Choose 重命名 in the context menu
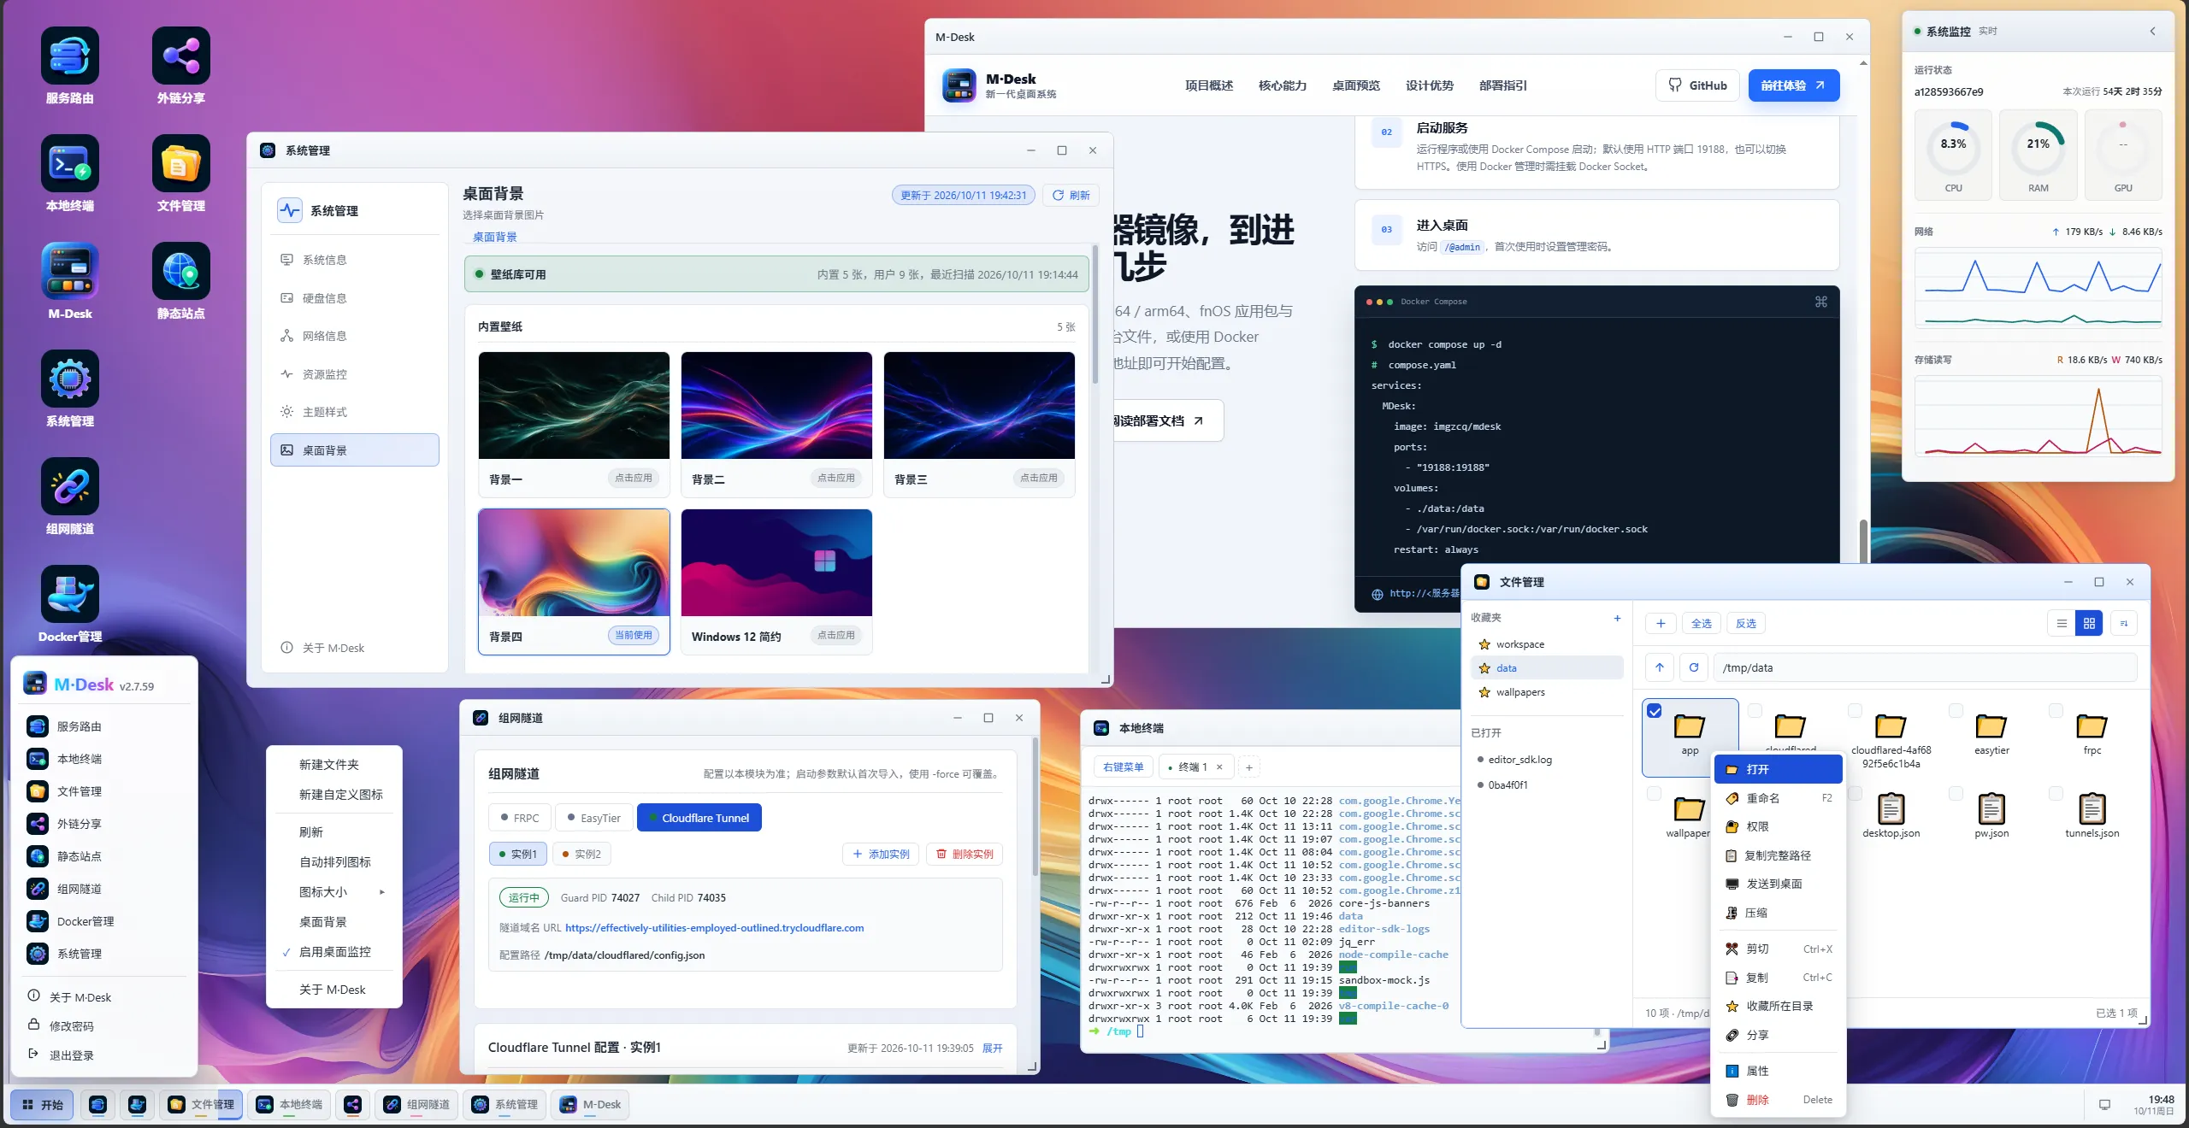Image resolution: width=2189 pixels, height=1128 pixels. coord(1779,798)
